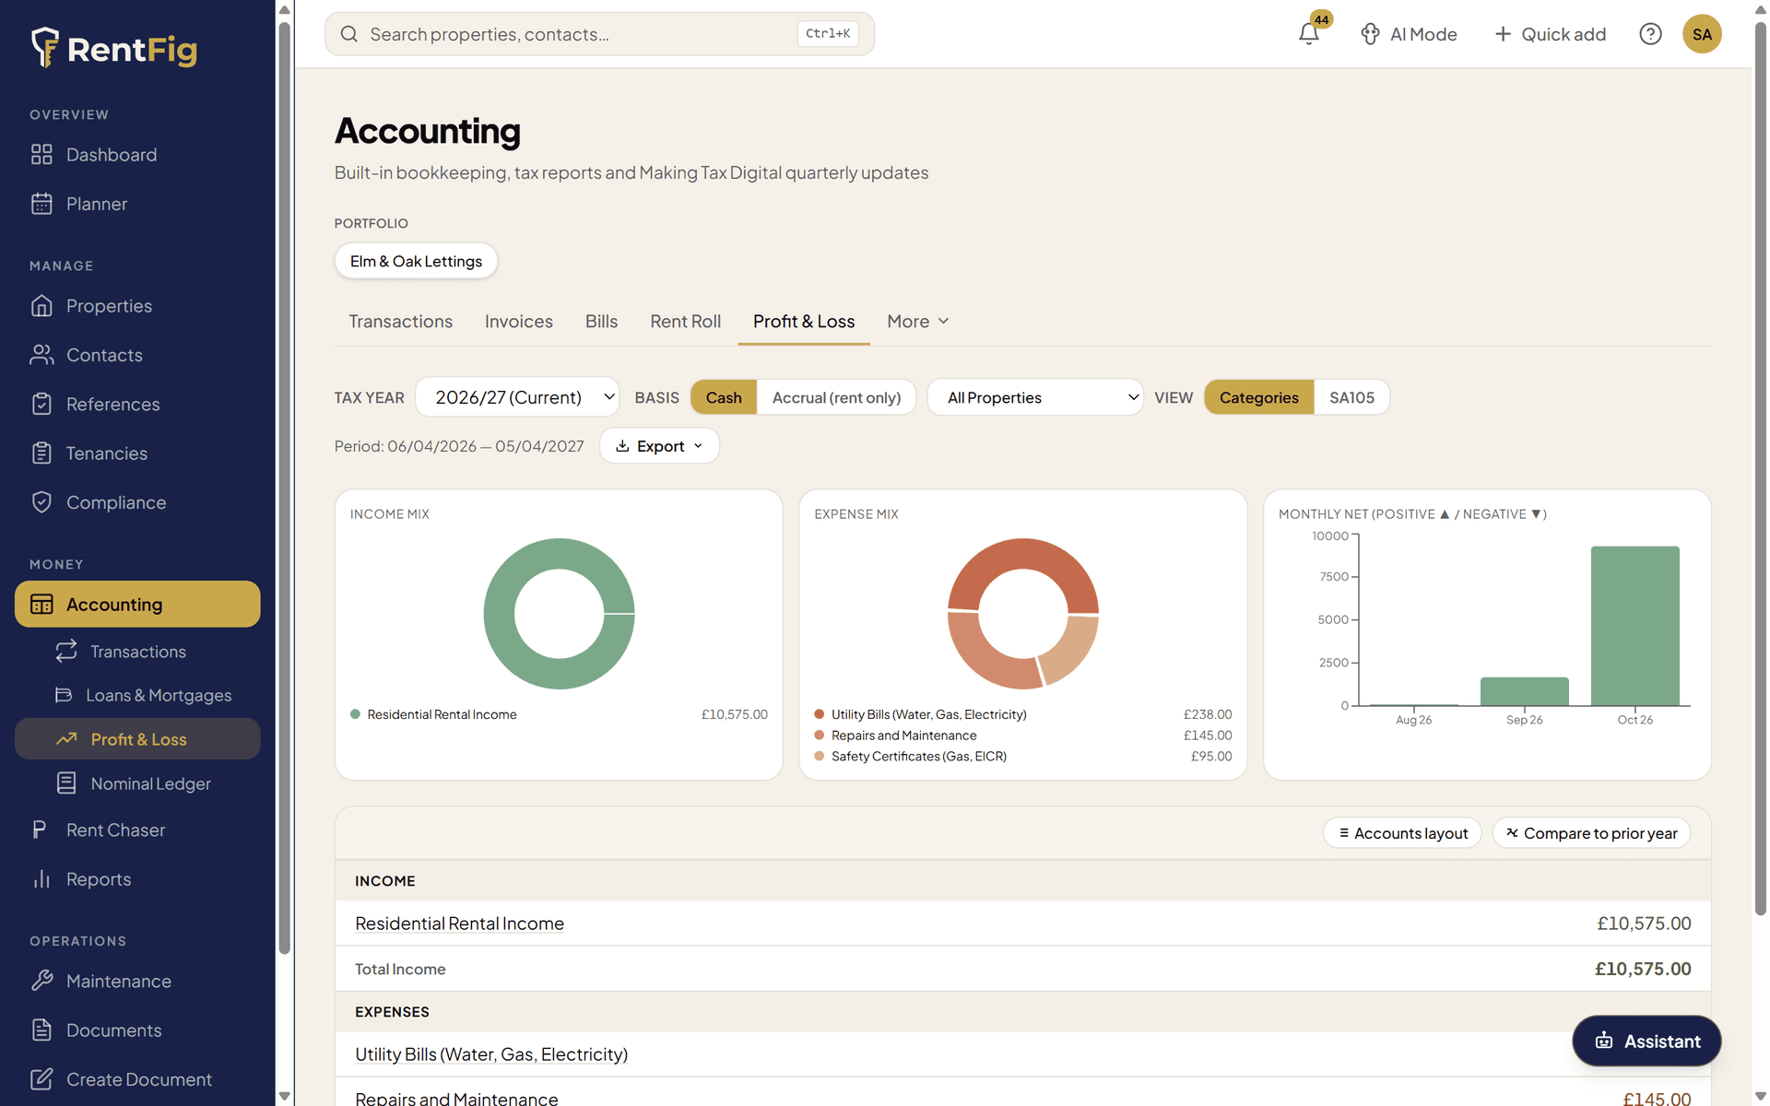Open Compliance shield icon in sidebar

[41, 502]
